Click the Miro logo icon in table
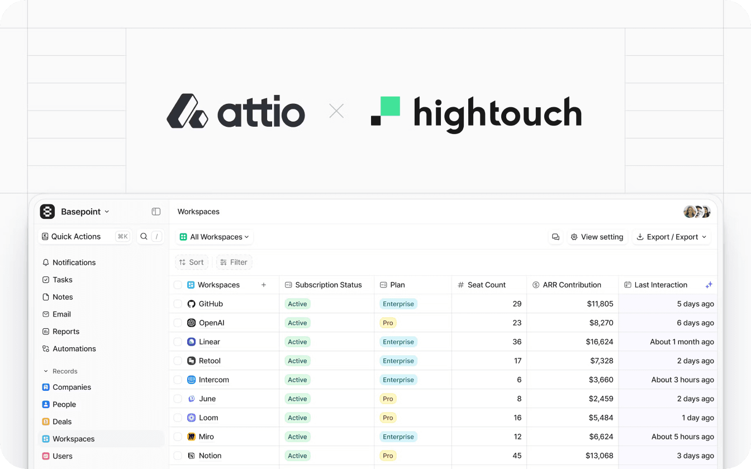 point(191,437)
